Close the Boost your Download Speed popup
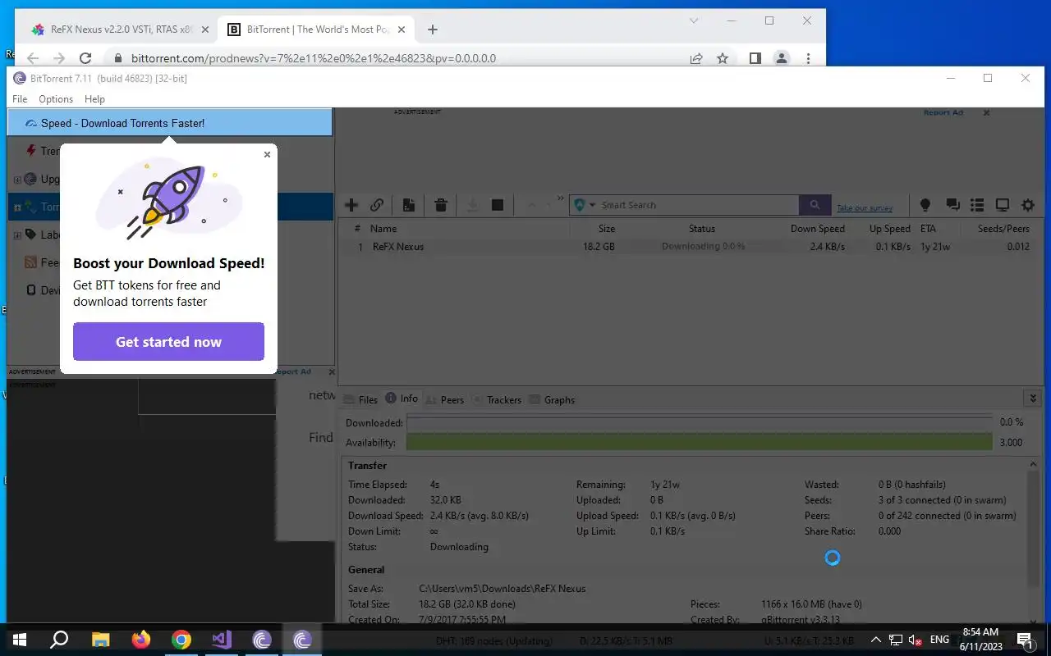 [x=267, y=154]
